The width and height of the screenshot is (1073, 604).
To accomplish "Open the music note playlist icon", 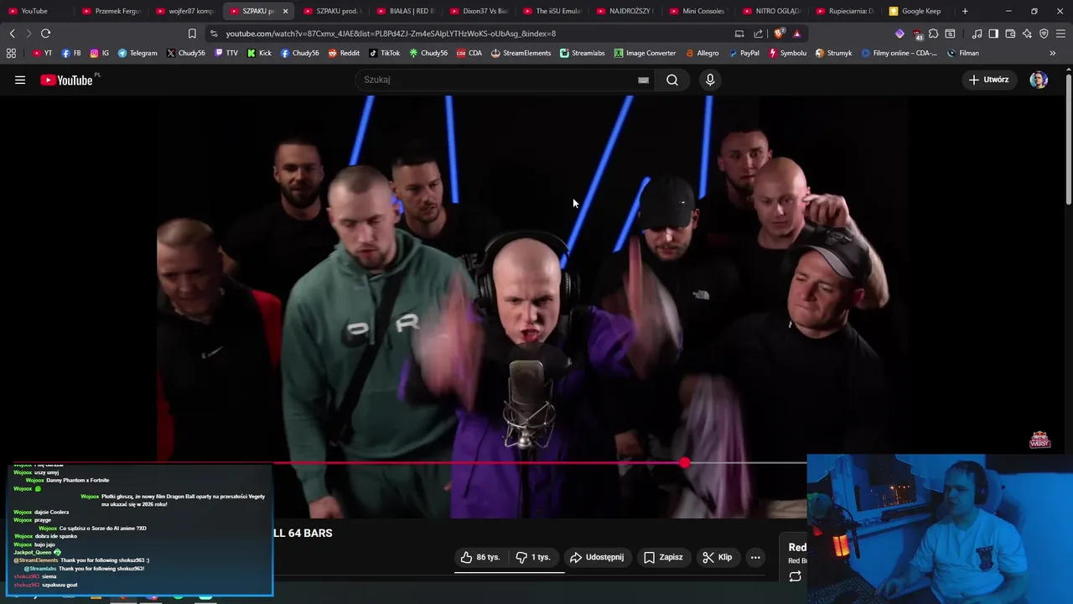I will point(977,34).
